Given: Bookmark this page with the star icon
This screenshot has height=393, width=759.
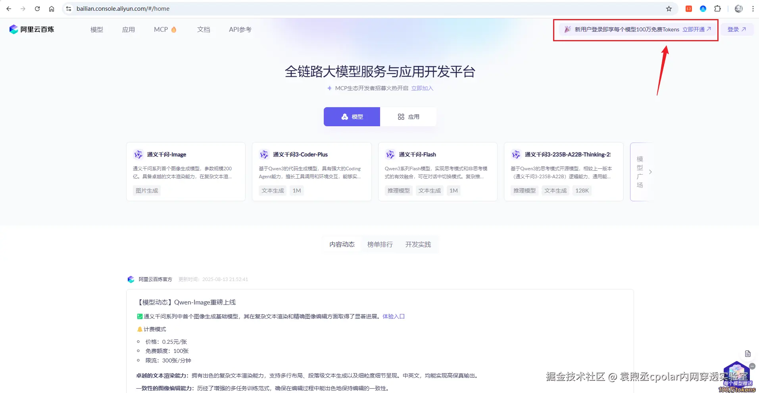Looking at the screenshot, I should point(669,9).
